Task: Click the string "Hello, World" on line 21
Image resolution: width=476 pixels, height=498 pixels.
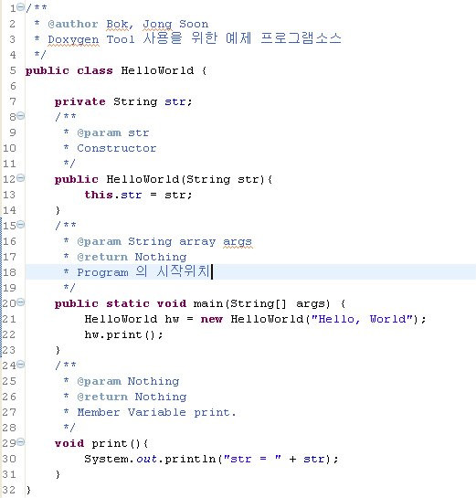Action: tap(363, 319)
